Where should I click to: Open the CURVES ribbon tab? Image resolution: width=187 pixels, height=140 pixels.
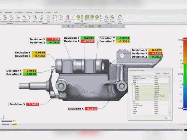[49, 13]
